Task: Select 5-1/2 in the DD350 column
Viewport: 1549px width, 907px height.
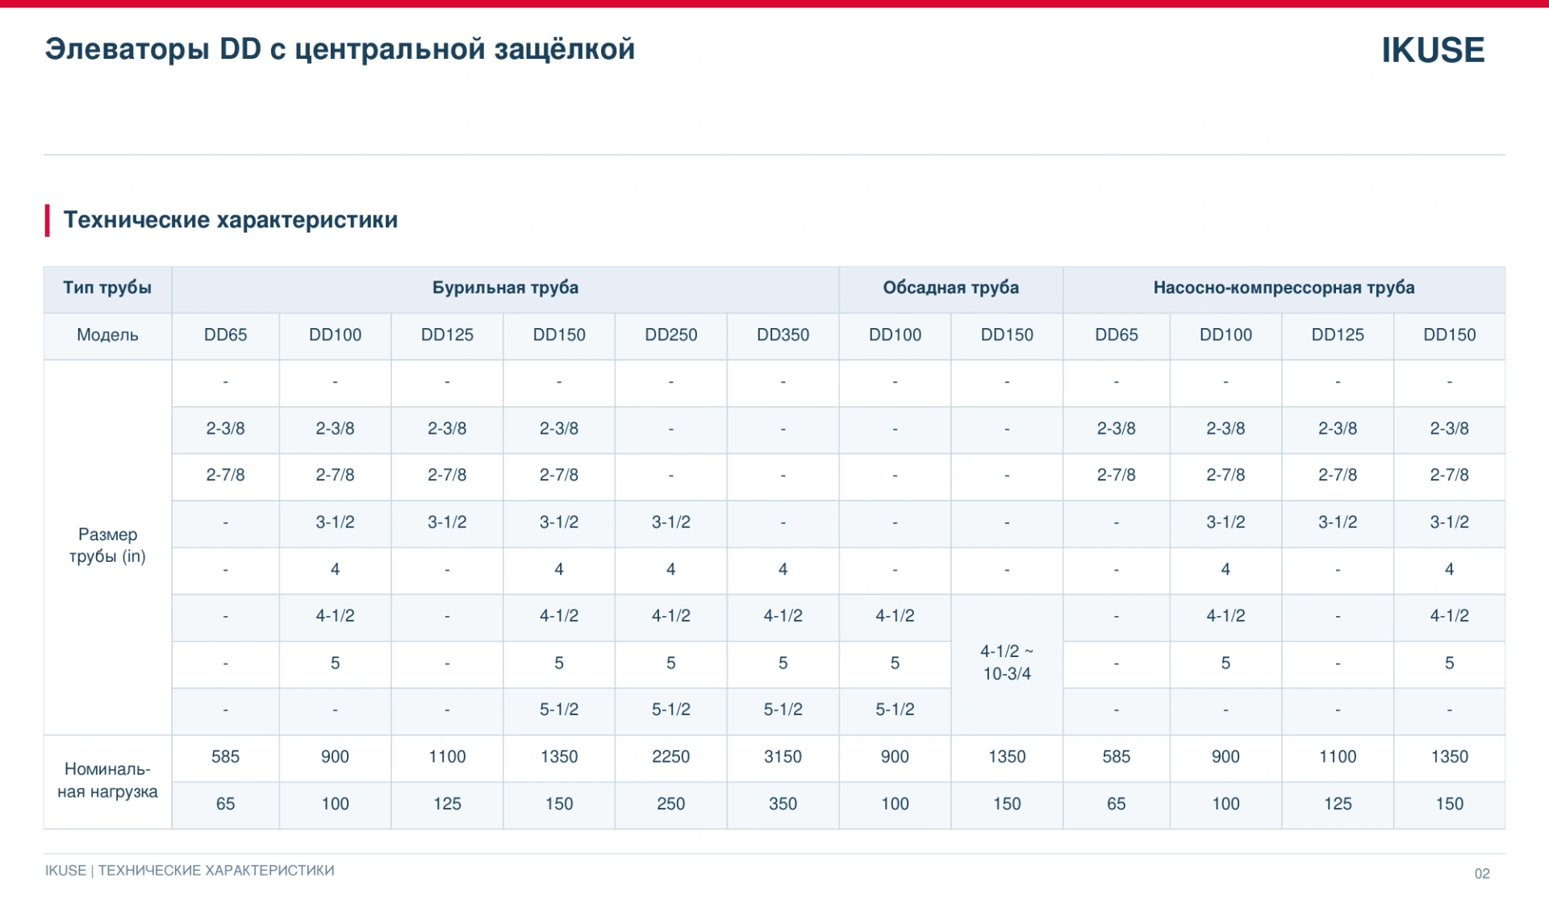Action: coord(783,710)
